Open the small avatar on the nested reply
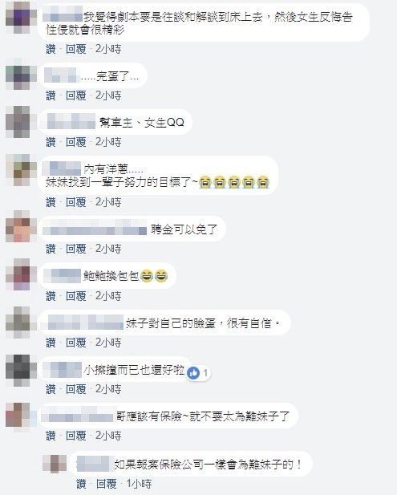397x495 pixels. 55,464
